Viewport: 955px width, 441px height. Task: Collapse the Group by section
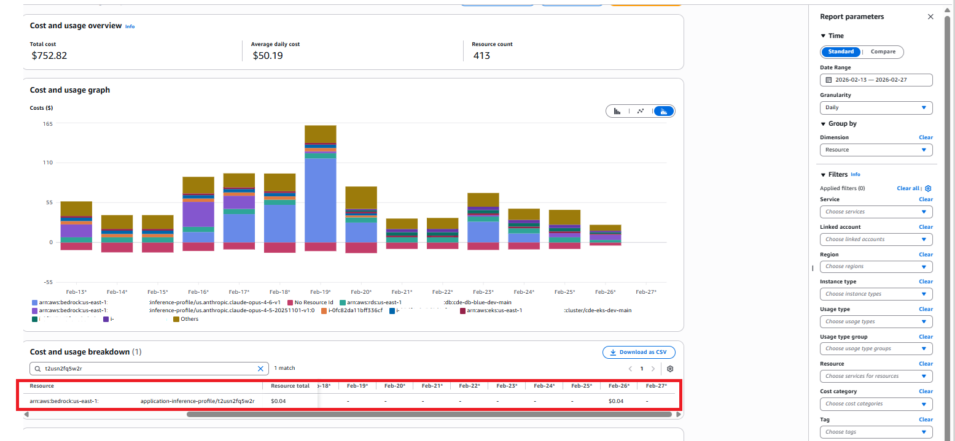click(823, 124)
